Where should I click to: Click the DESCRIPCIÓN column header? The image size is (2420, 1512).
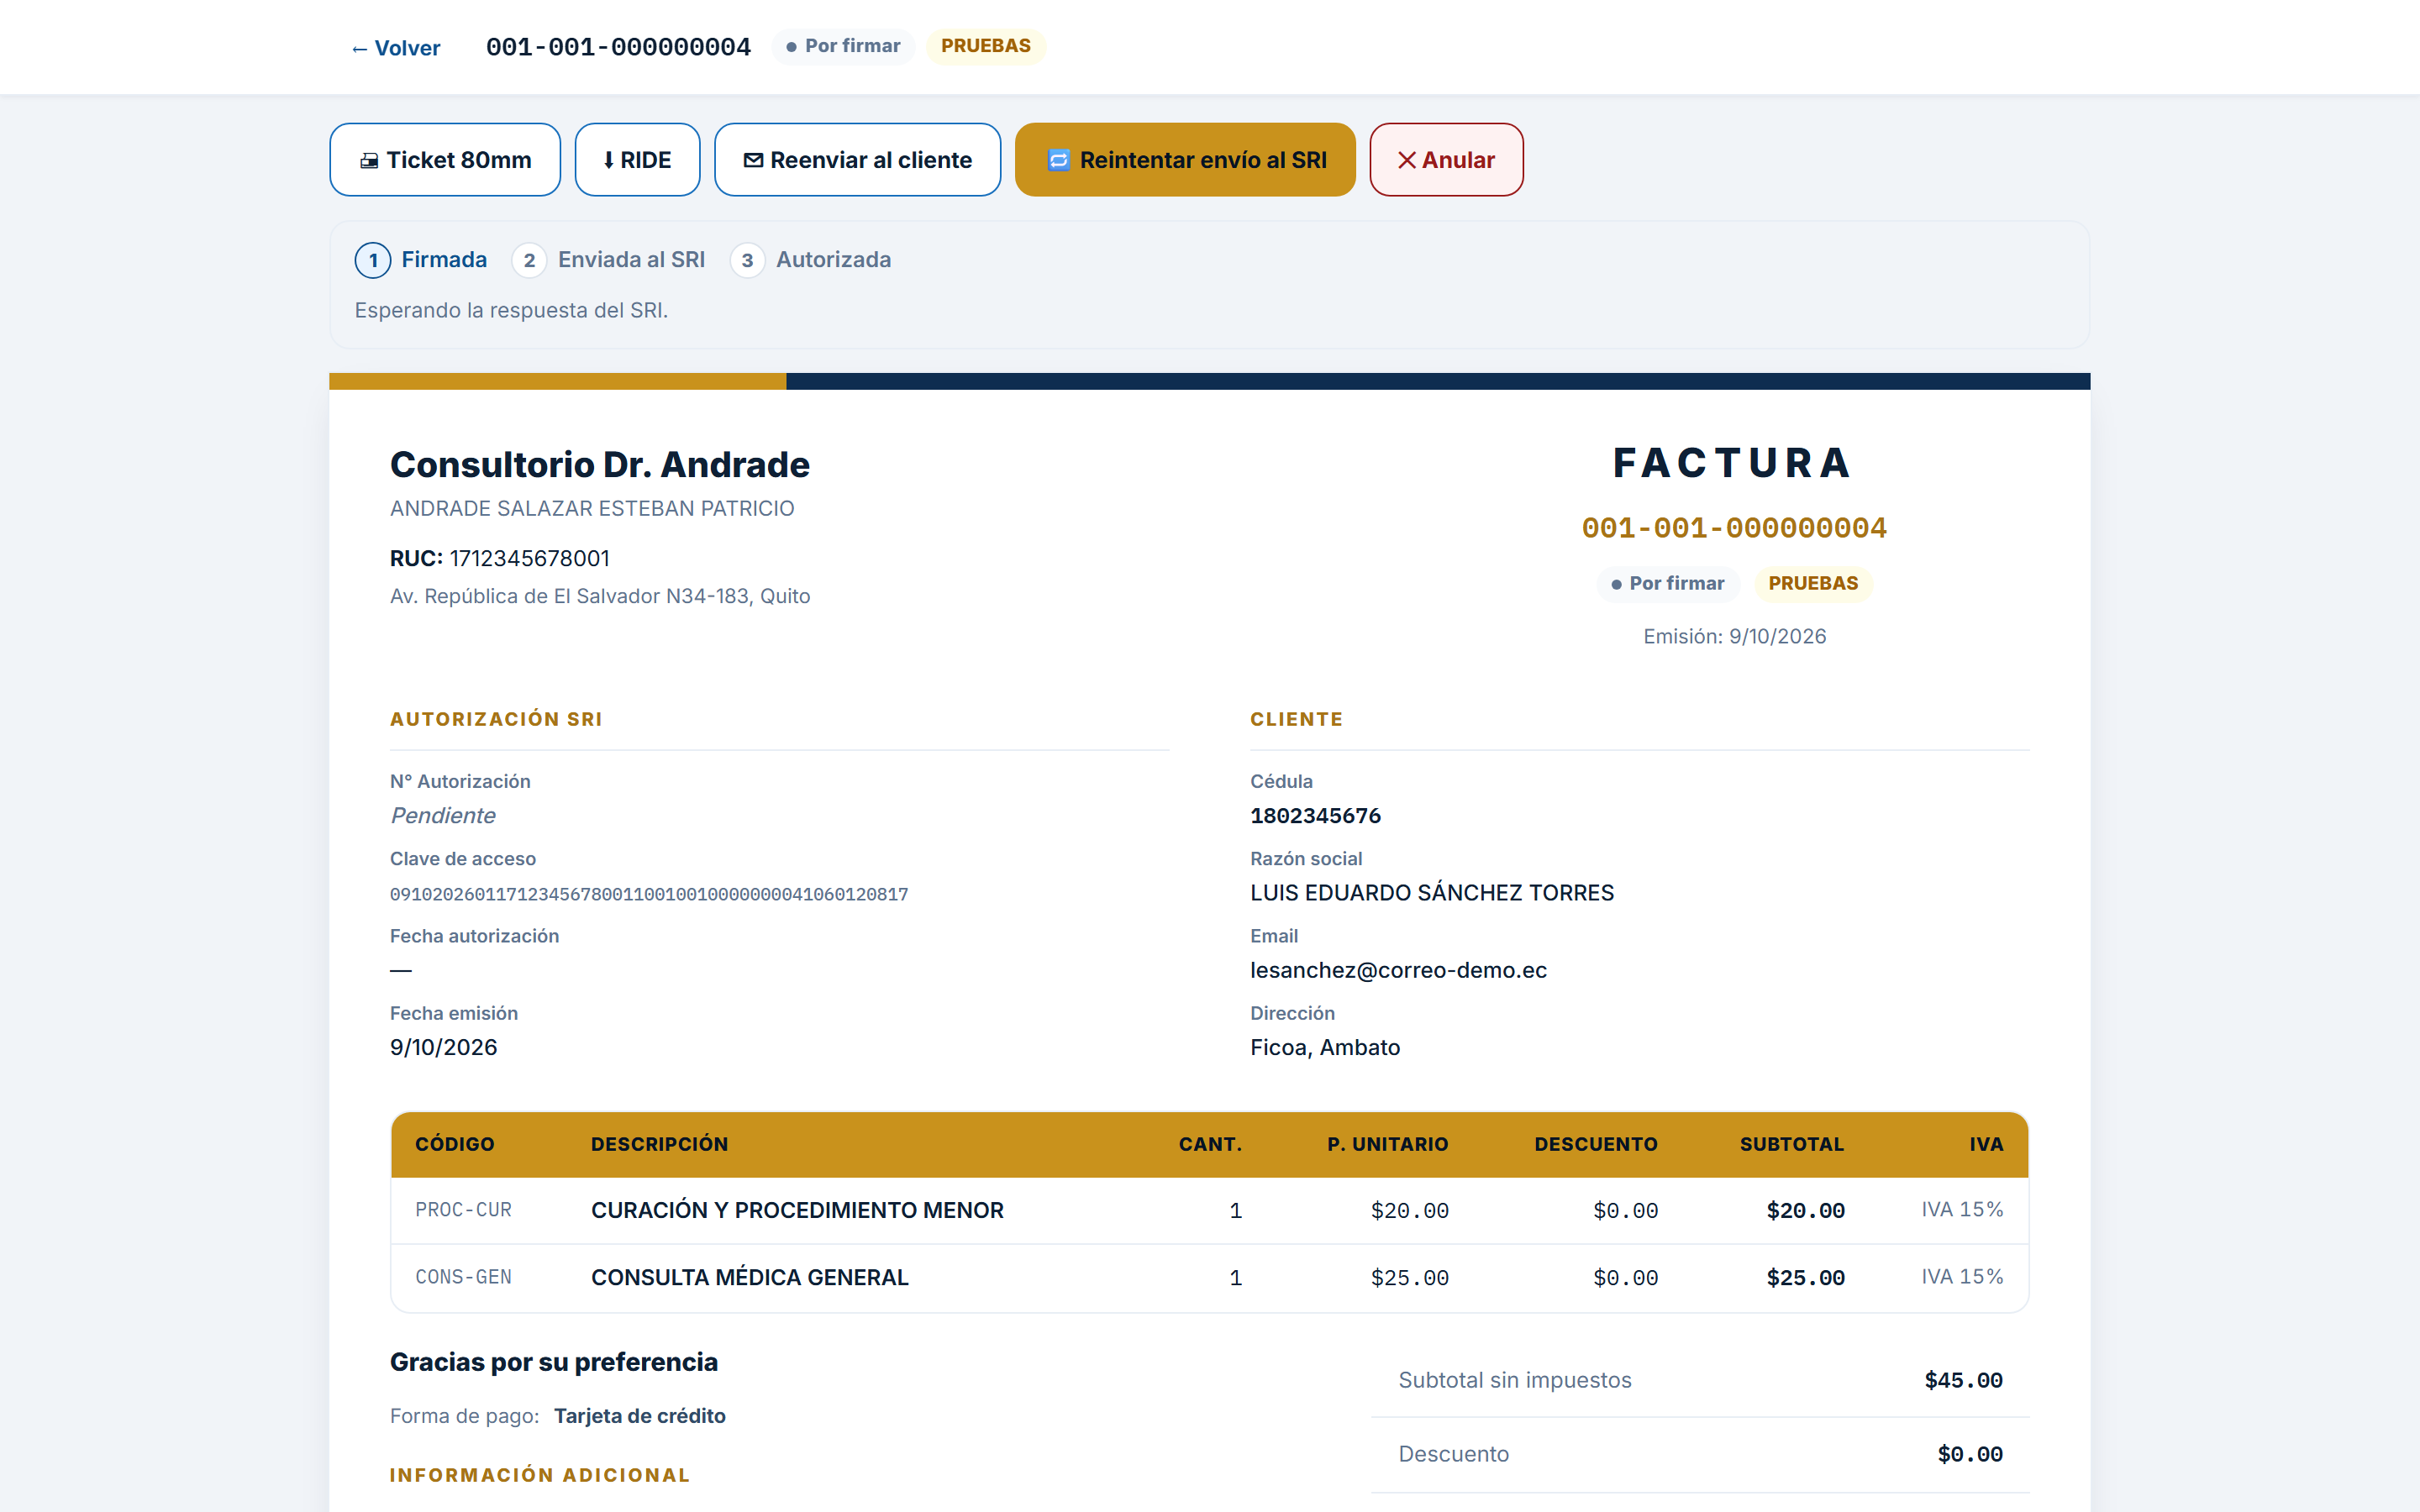tap(659, 1144)
